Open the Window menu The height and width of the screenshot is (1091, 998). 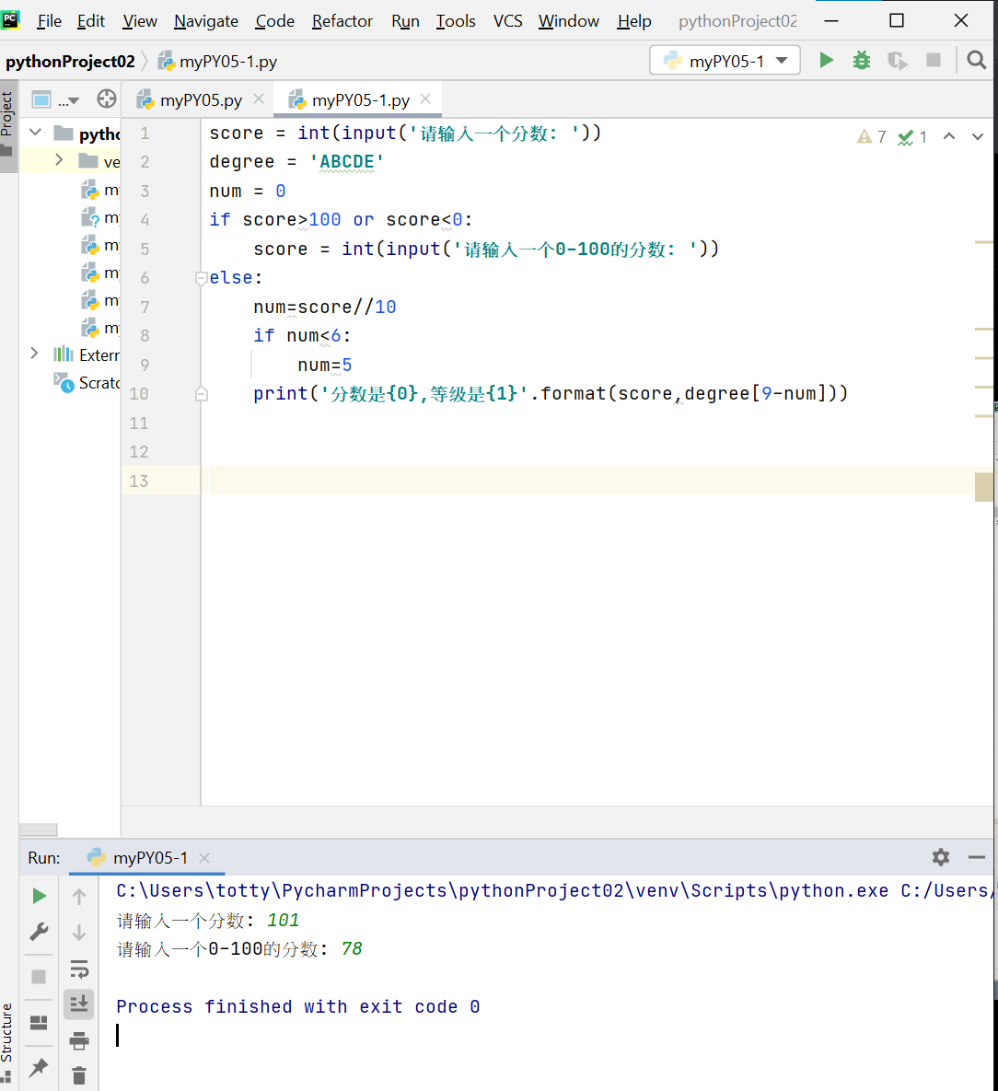569,21
